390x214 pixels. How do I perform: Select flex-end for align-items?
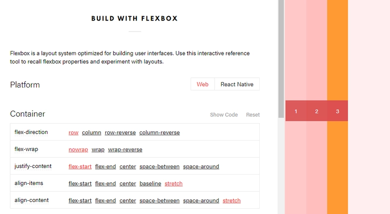105,183
